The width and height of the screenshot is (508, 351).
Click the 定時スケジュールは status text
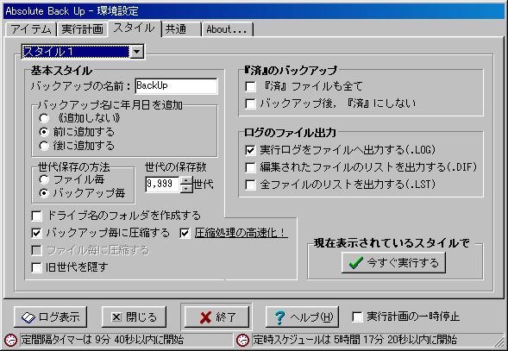point(355,340)
